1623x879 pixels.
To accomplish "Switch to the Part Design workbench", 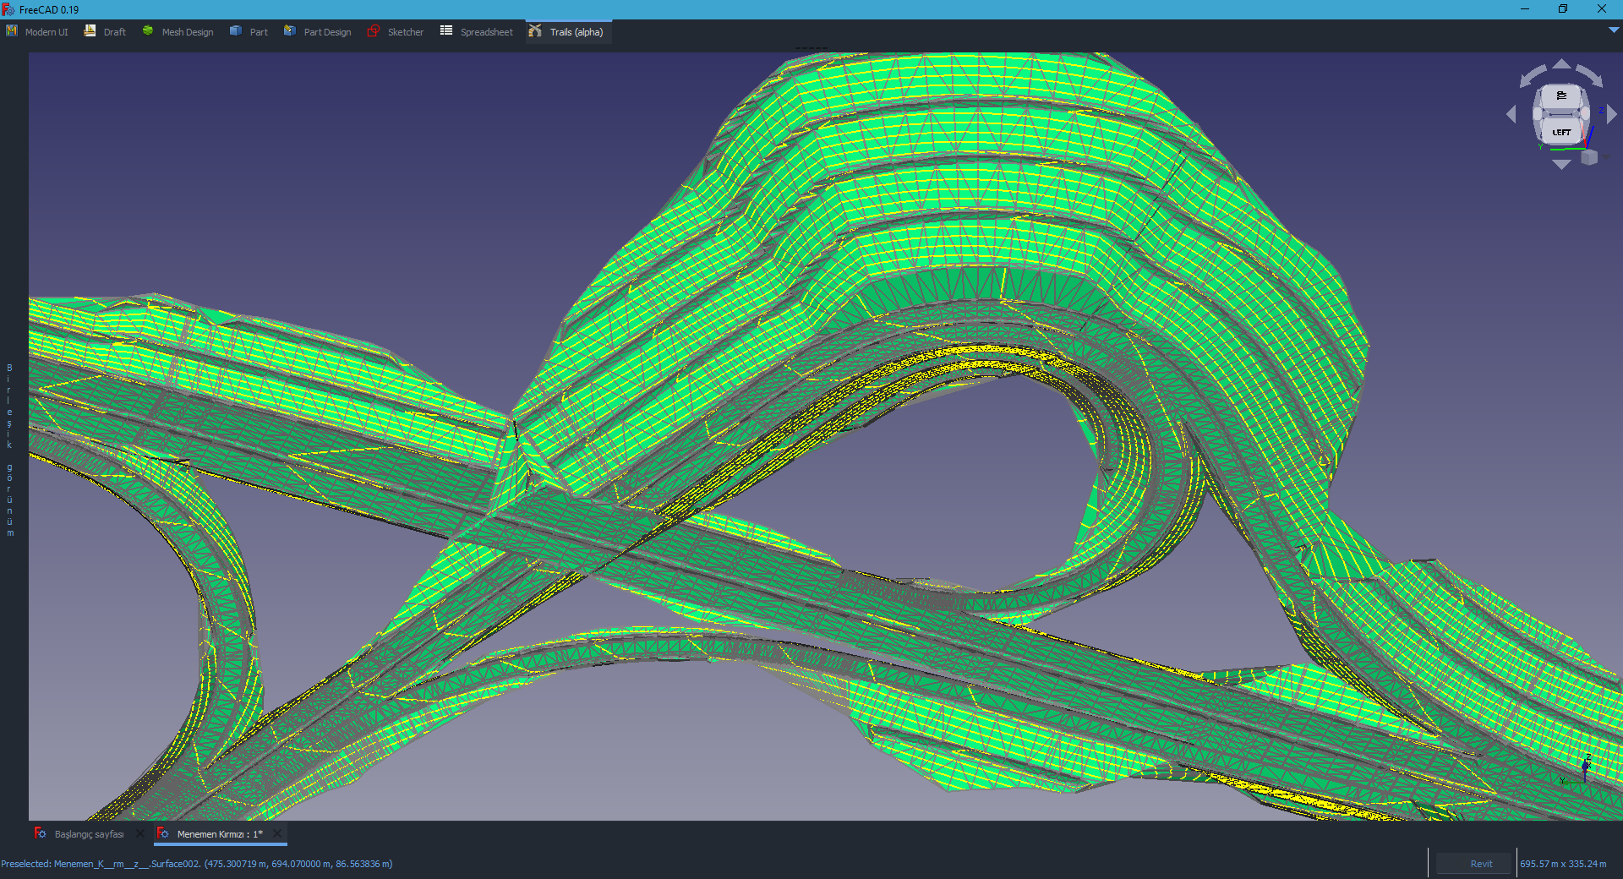I will [318, 32].
